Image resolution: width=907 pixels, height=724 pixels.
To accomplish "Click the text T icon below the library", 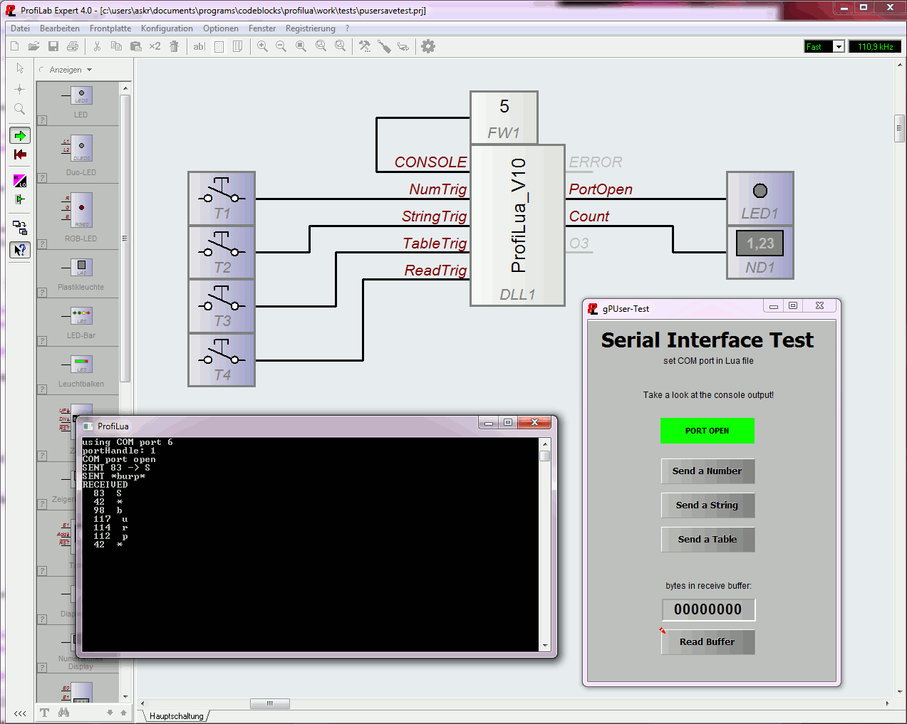I will click(45, 713).
